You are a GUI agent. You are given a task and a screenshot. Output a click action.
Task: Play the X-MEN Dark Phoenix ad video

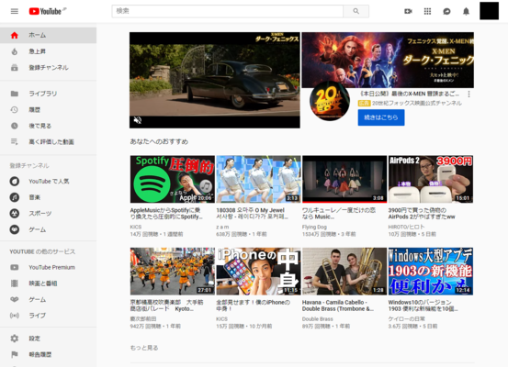point(215,80)
